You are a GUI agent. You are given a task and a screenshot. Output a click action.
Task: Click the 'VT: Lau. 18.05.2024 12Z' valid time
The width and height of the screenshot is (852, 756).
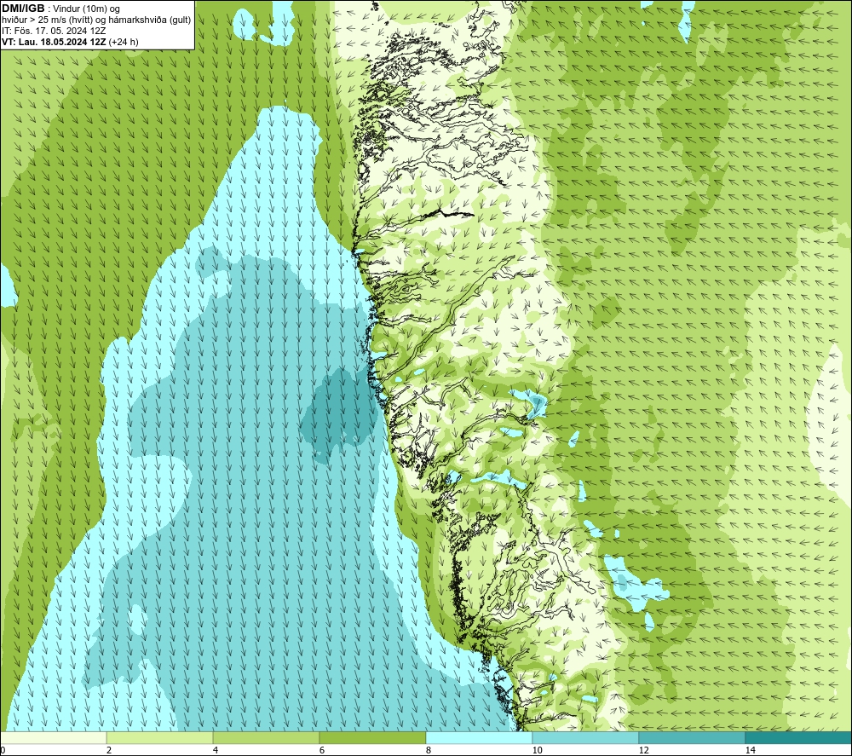(54, 42)
